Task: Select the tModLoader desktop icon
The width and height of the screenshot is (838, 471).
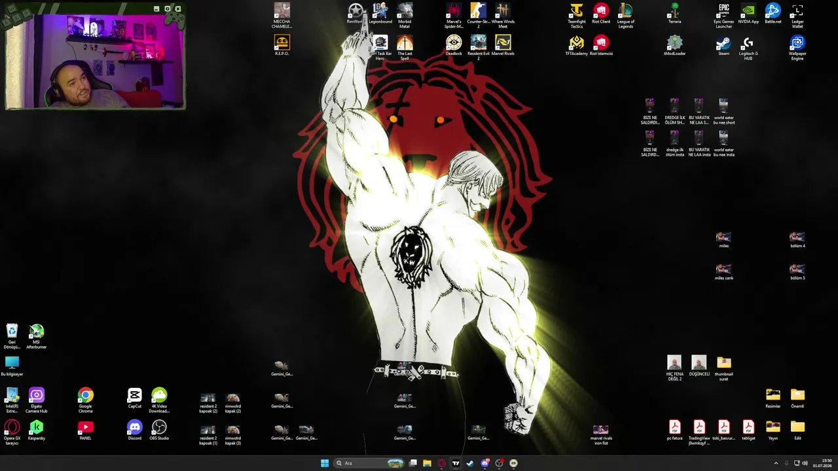Action: [x=674, y=45]
